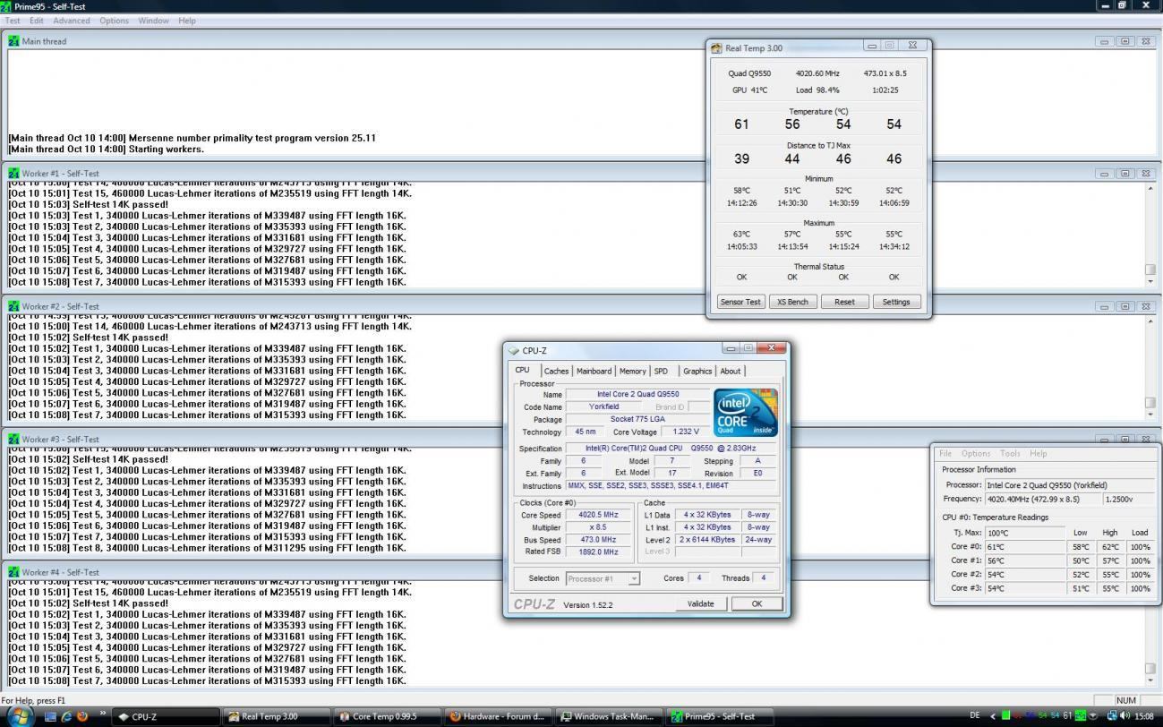Click OK in the CPU-Z window
The image size is (1163, 727).
click(x=757, y=603)
